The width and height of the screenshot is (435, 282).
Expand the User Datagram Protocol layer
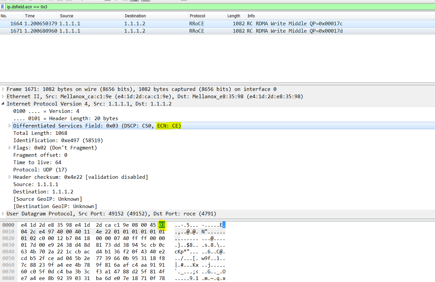[3, 213]
